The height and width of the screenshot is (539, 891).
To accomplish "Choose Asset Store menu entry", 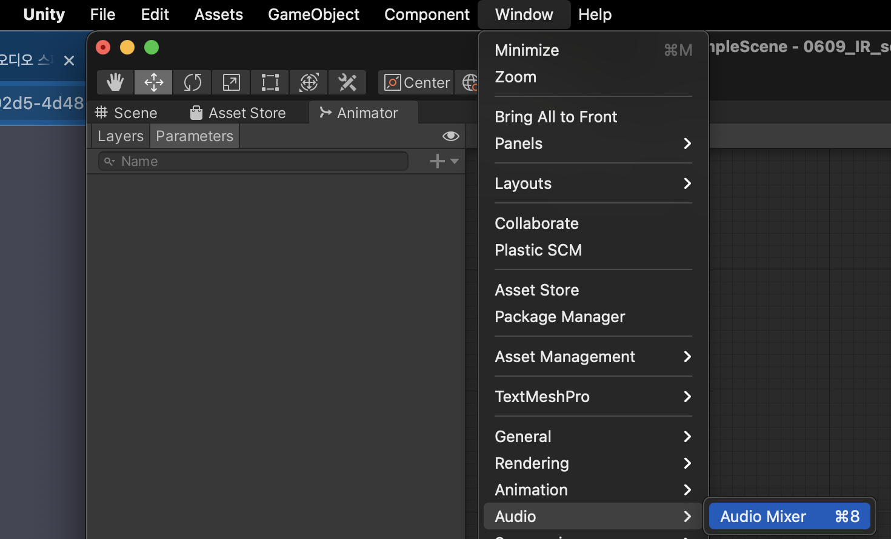I will point(593,290).
